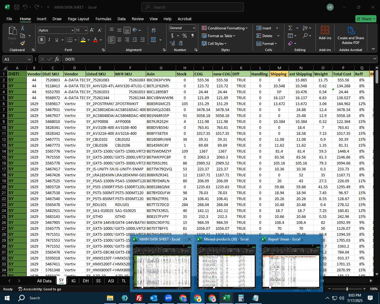
Task: Click Create and Share Adobe PDF
Action: (351, 35)
